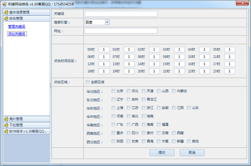Click the 19时 click count field
Image resolution: width=251 pixels, height=166 pixels.
point(129,71)
